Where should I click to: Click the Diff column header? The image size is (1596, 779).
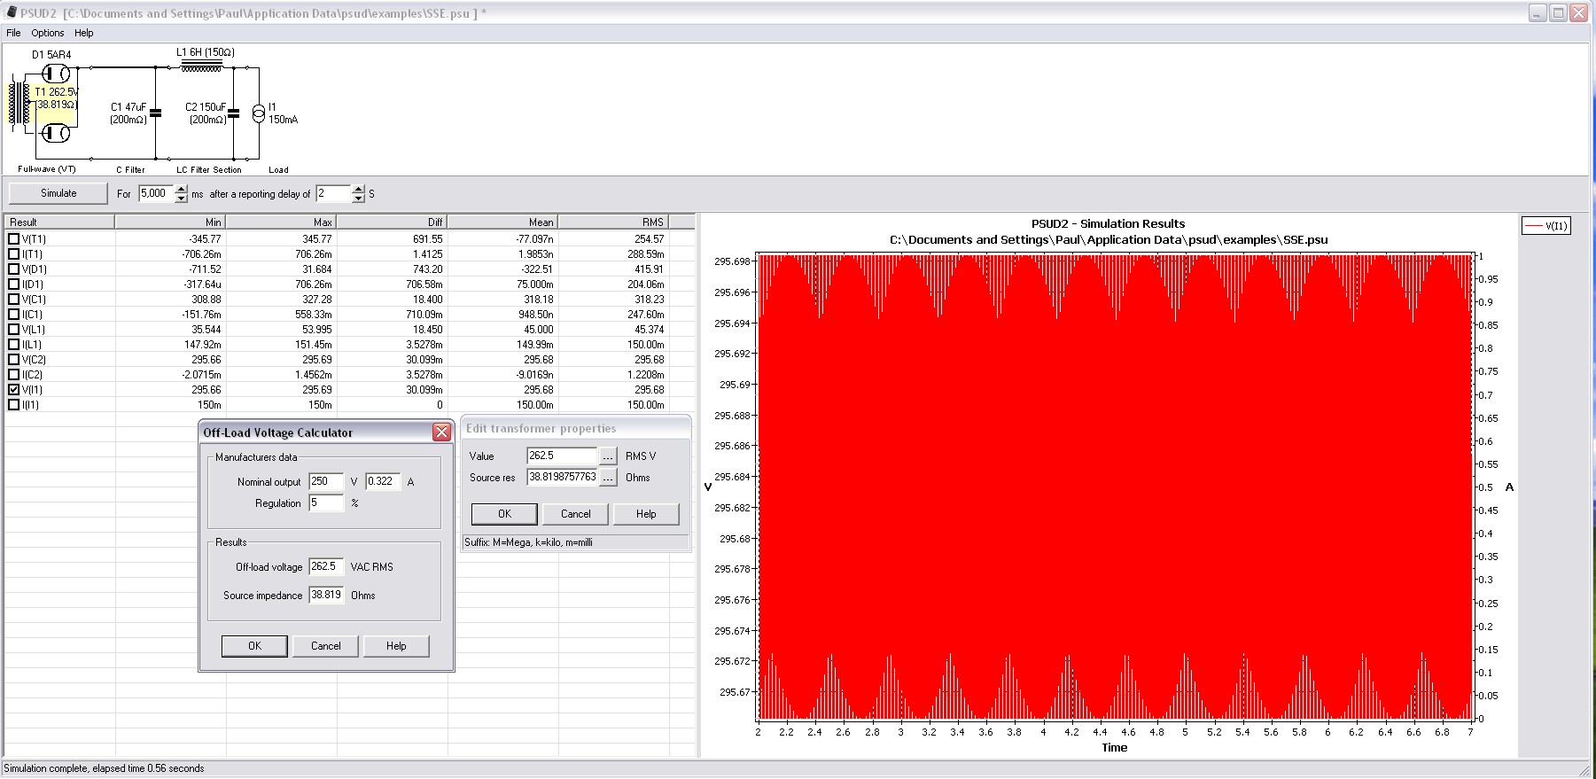click(x=392, y=222)
